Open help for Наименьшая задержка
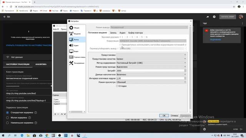This screenshot has width=246, height=138. click(x=36, y=123)
